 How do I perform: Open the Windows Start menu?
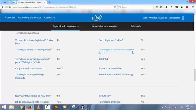(4, 107)
